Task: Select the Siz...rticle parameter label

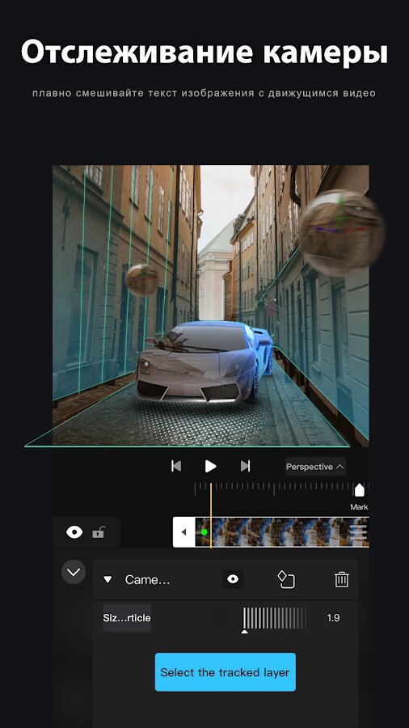Action: (x=127, y=618)
